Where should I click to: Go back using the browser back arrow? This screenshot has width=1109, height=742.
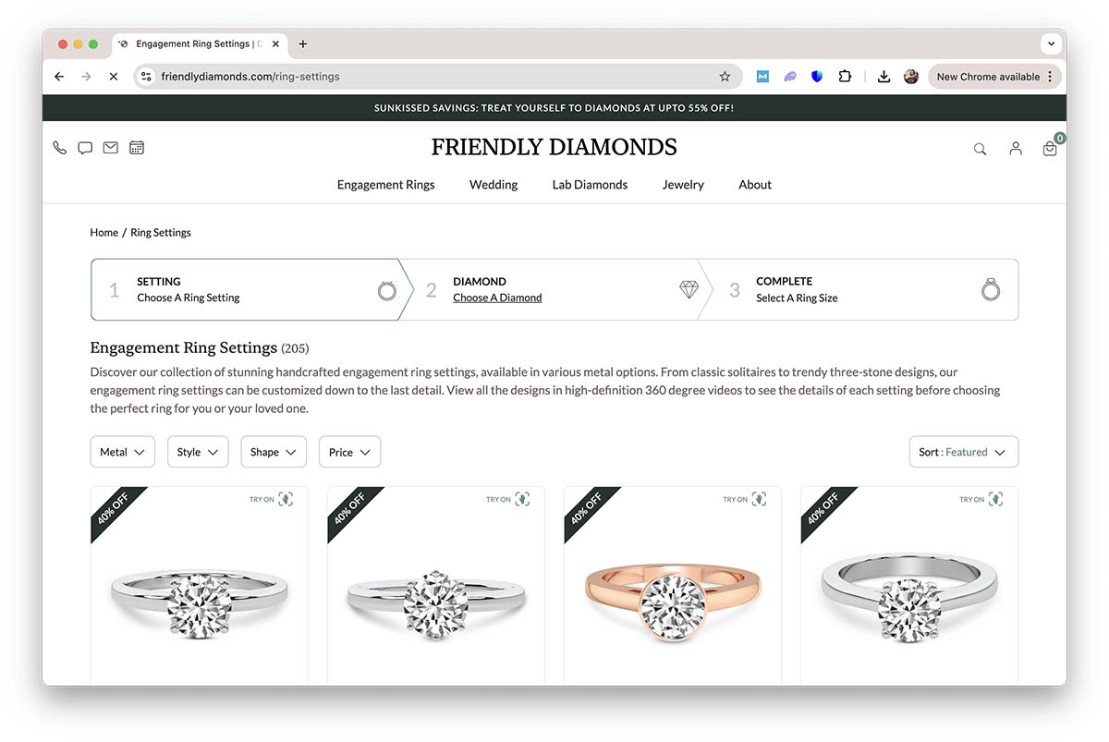click(59, 77)
